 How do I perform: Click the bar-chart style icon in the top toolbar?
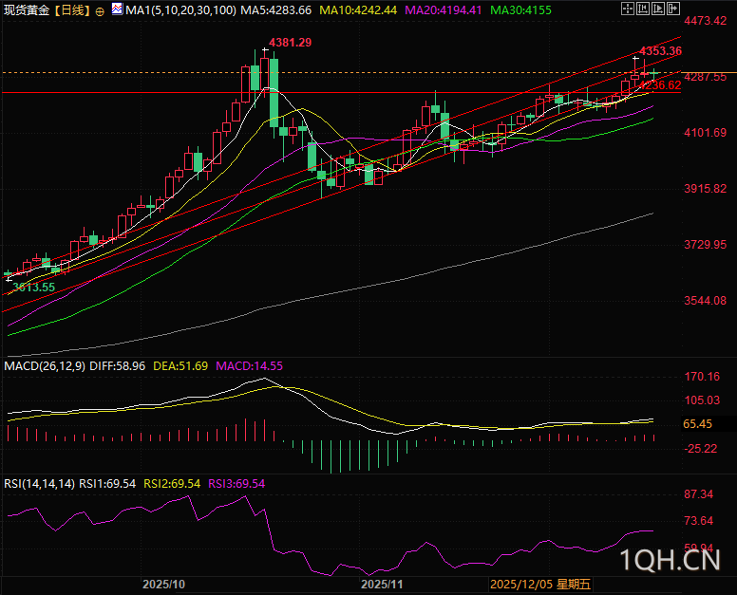(x=643, y=9)
